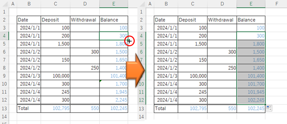Click the 1,500 deposit in the right sheet

click(192, 44)
